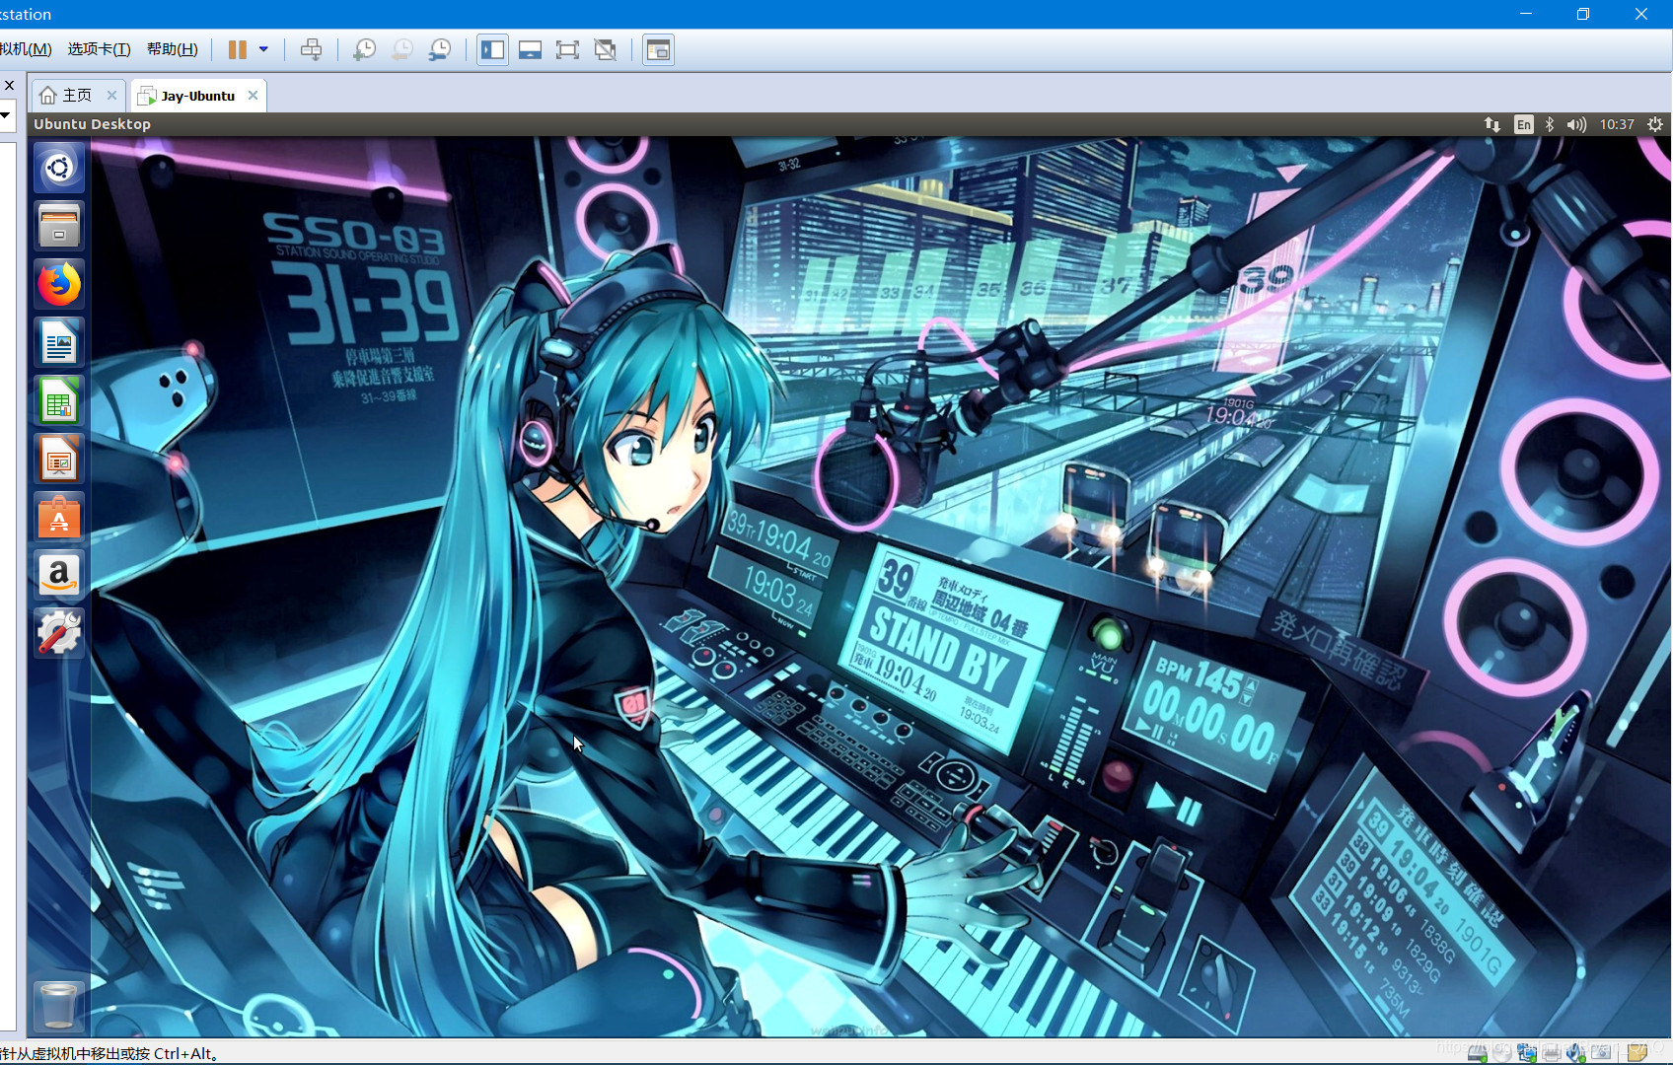Revert to the previous snapshot
The height and width of the screenshot is (1065, 1673).
coord(402,49)
